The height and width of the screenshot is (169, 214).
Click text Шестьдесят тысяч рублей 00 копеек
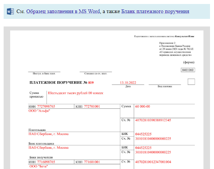click(76, 93)
